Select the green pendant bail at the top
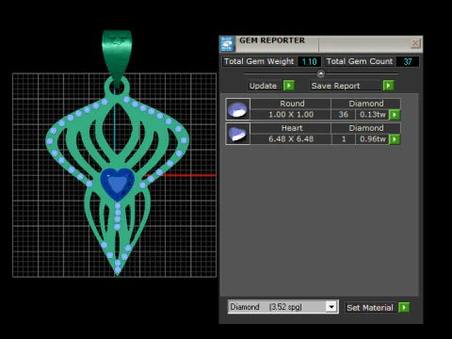The image size is (452, 339). coord(117,58)
